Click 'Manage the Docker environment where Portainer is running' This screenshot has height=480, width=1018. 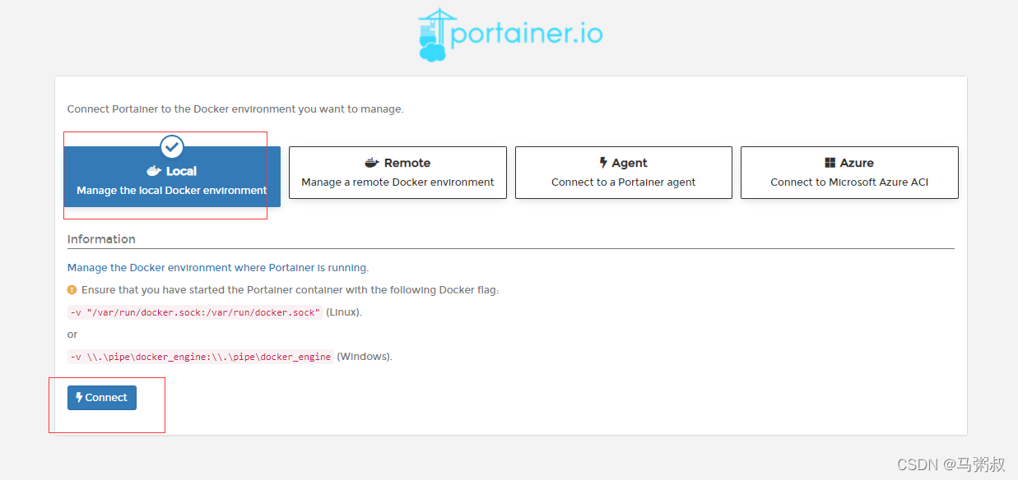[x=218, y=268]
